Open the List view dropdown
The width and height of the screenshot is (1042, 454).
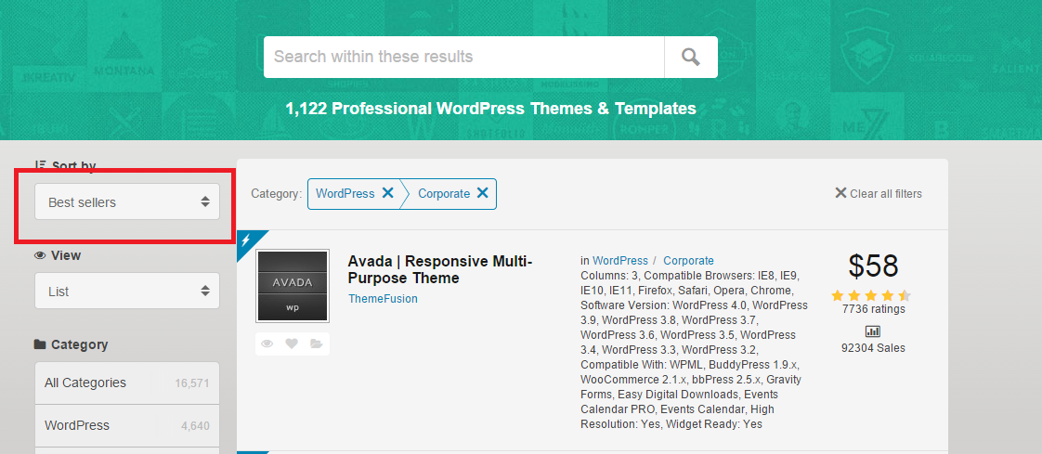(x=127, y=292)
